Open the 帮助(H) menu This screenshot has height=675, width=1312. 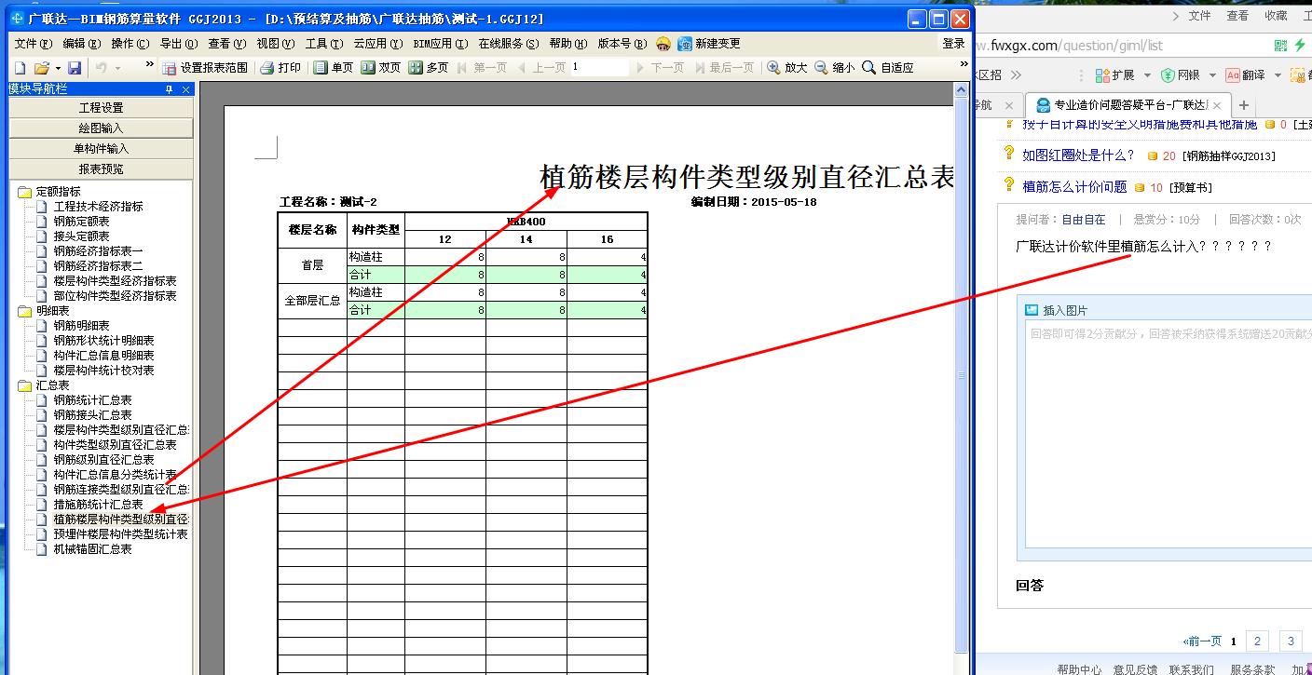point(568,44)
